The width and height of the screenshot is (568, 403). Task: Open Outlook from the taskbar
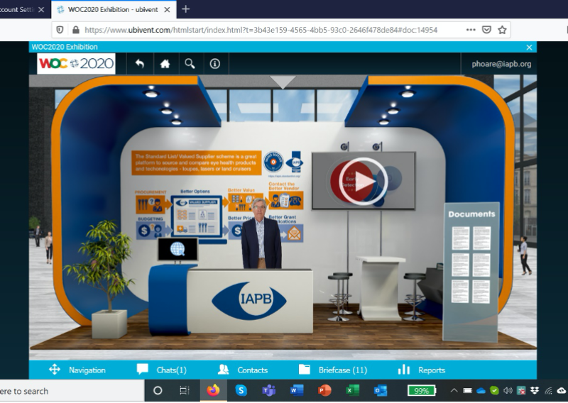[381, 390]
